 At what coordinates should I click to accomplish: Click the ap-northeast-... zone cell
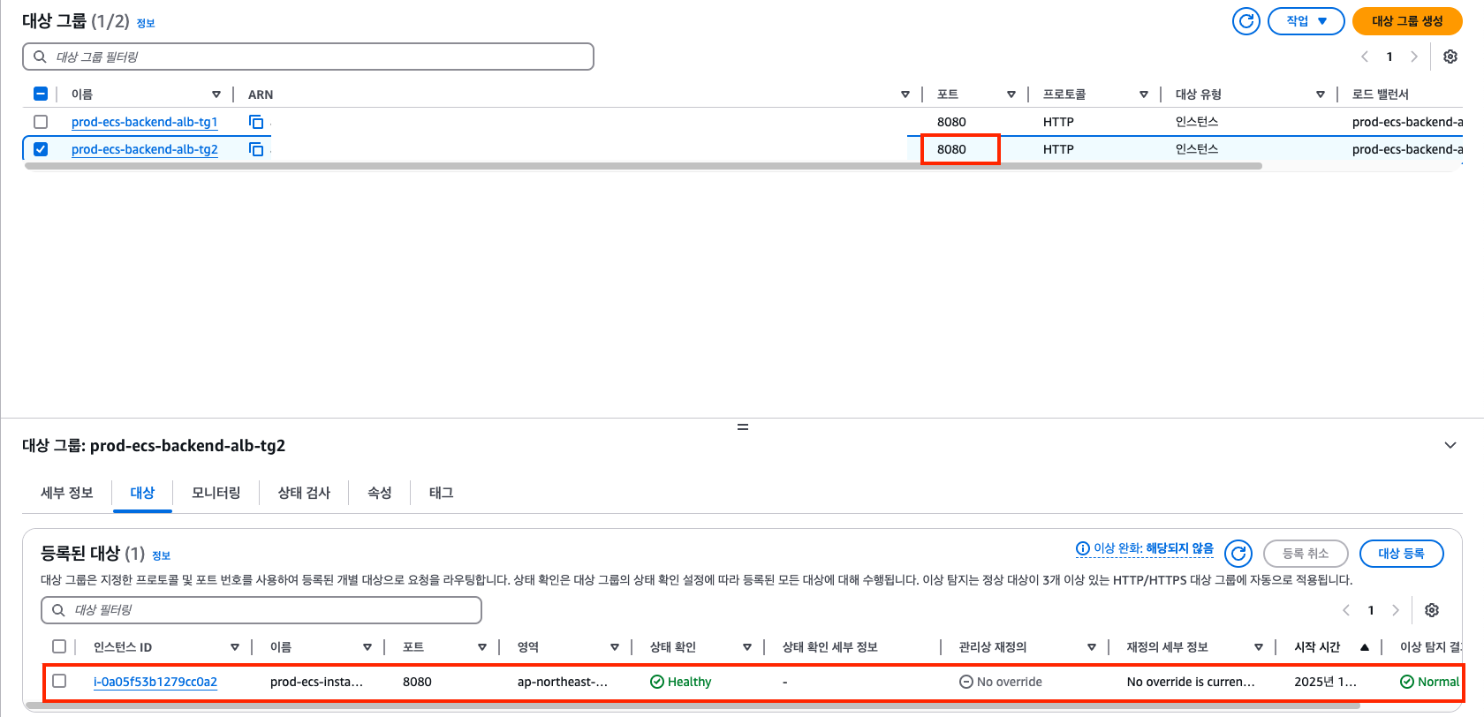pos(563,682)
